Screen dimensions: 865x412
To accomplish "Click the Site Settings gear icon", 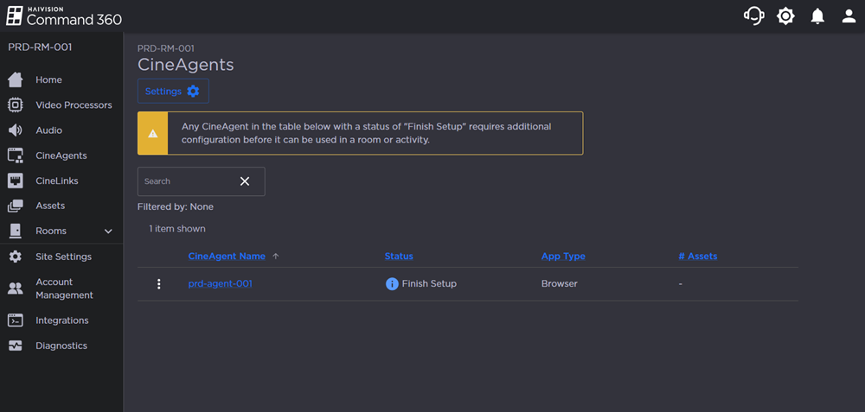I will [16, 257].
